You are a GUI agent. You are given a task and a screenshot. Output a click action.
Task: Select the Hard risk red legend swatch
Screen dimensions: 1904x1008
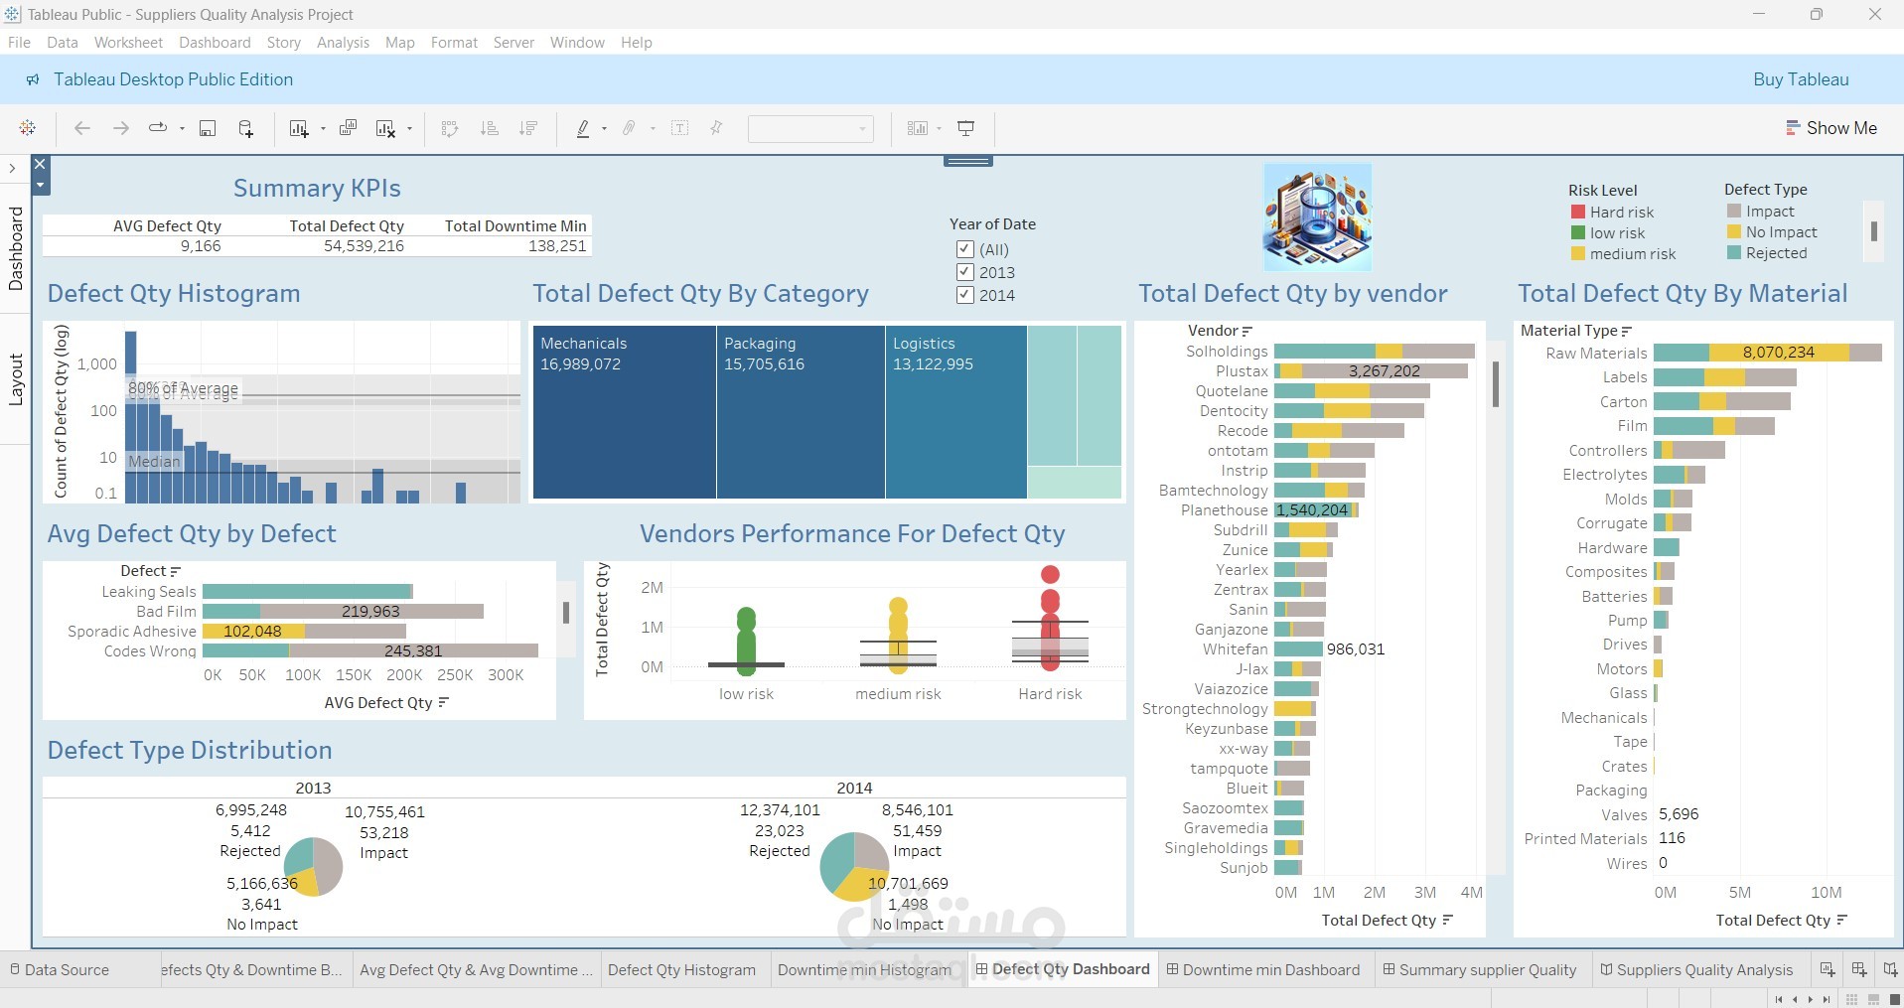coord(1577,212)
